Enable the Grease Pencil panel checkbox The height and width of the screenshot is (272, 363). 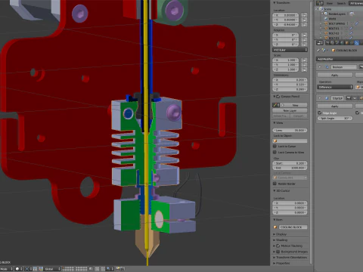[x=278, y=97]
